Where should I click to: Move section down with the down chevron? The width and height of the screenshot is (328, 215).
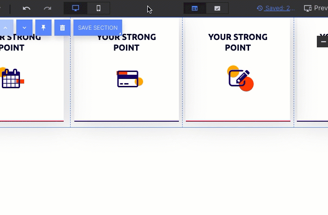[24, 28]
